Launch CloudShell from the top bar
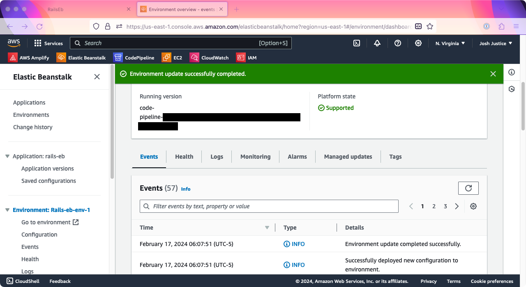Screen dimensions: 526x287 357,43
